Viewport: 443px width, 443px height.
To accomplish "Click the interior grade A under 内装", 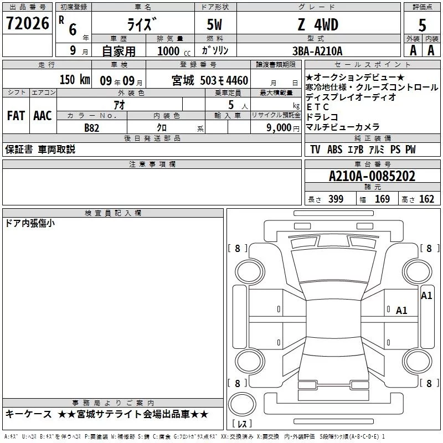I will tap(431, 50).
